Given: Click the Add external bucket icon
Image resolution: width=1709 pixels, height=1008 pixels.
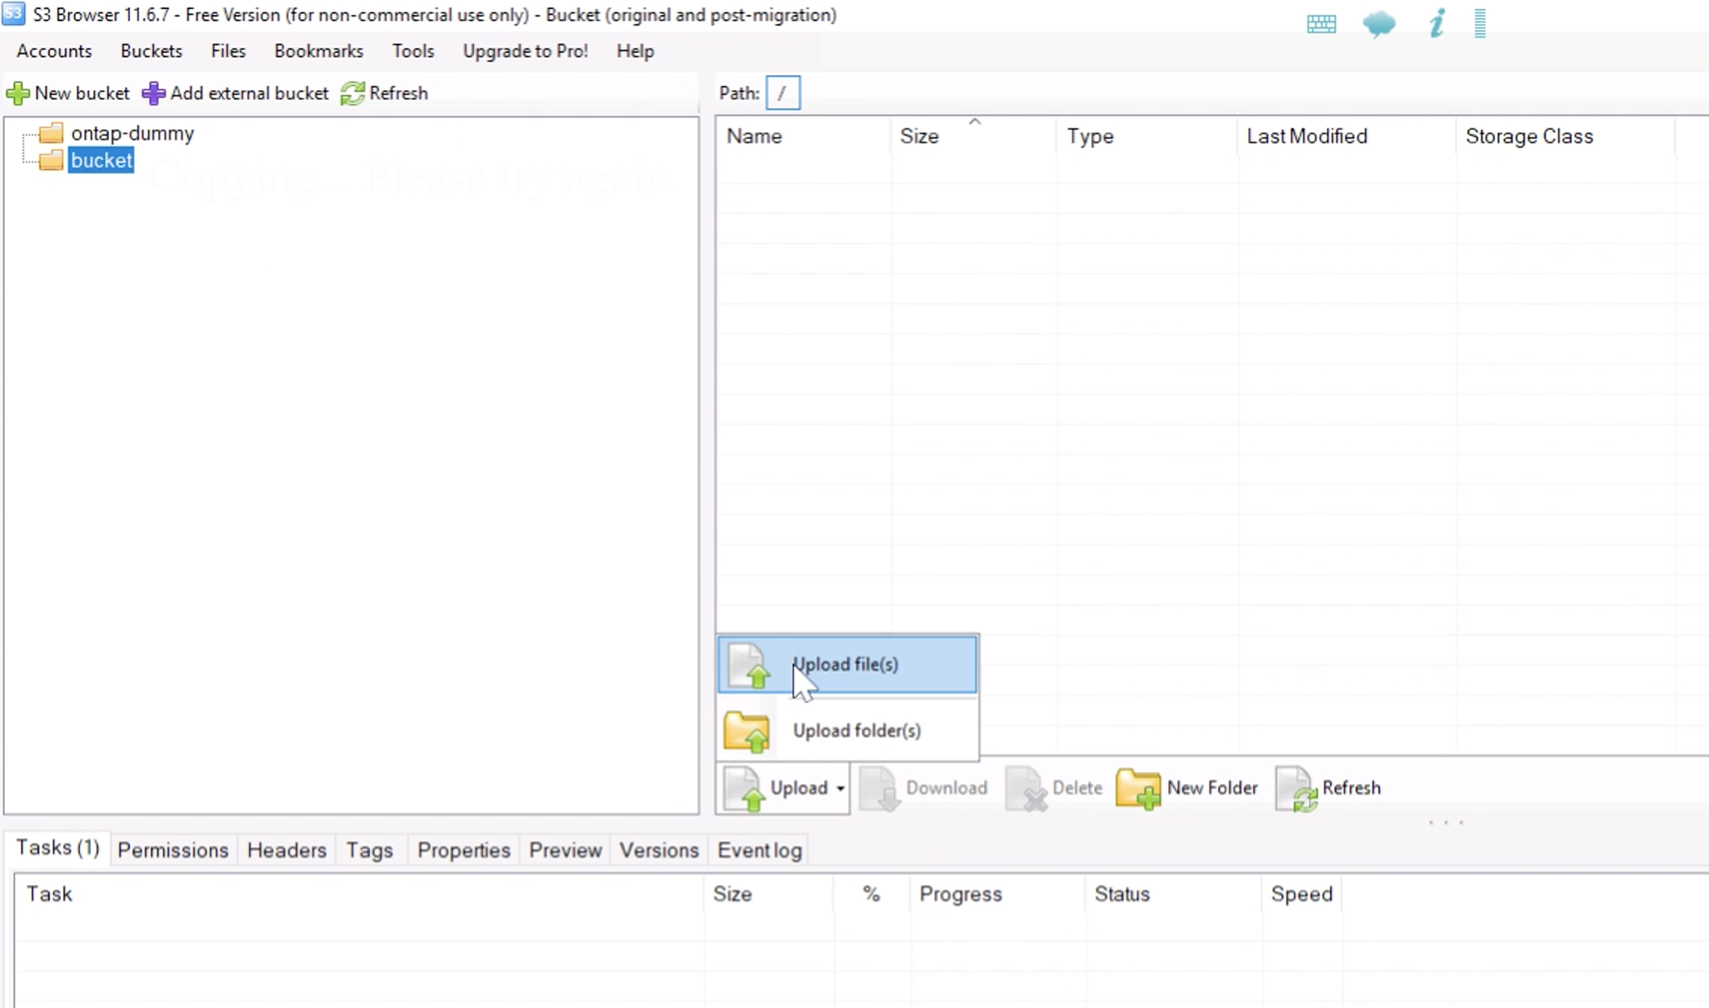Looking at the screenshot, I should point(154,92).
